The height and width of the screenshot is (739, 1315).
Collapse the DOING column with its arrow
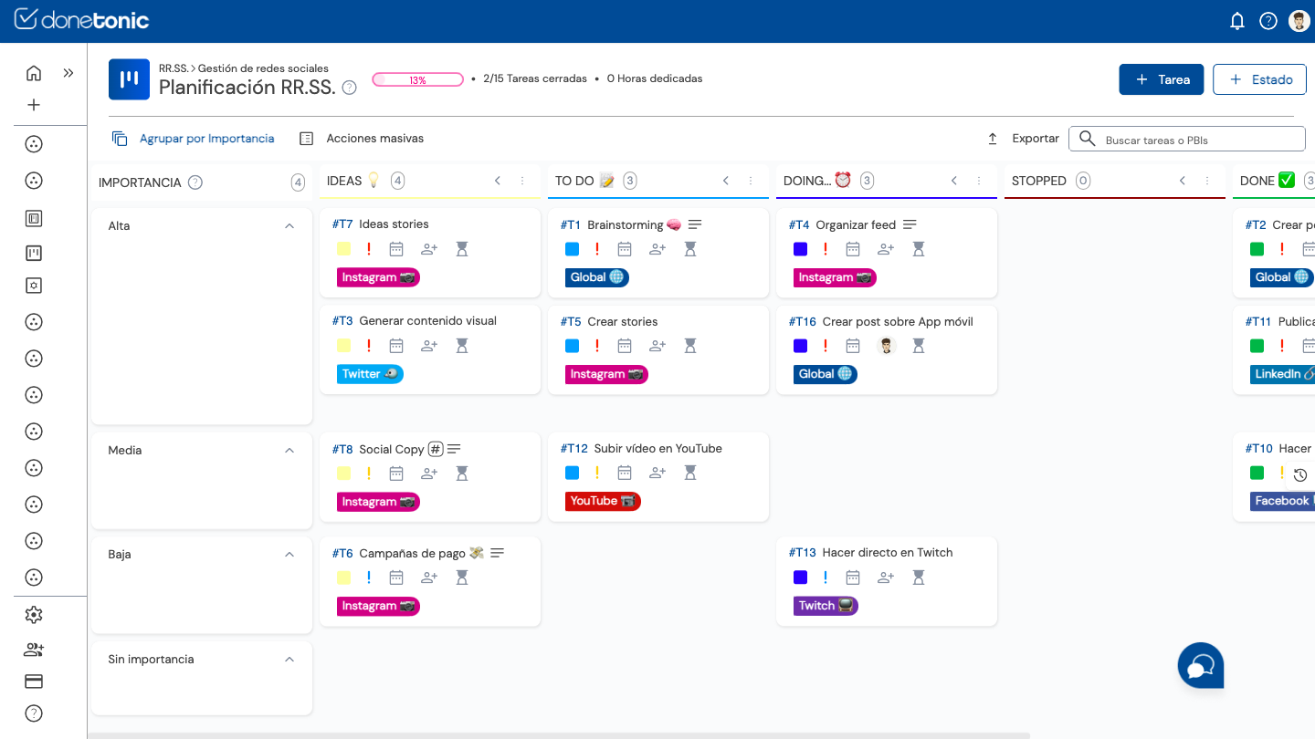click(954, 181)
